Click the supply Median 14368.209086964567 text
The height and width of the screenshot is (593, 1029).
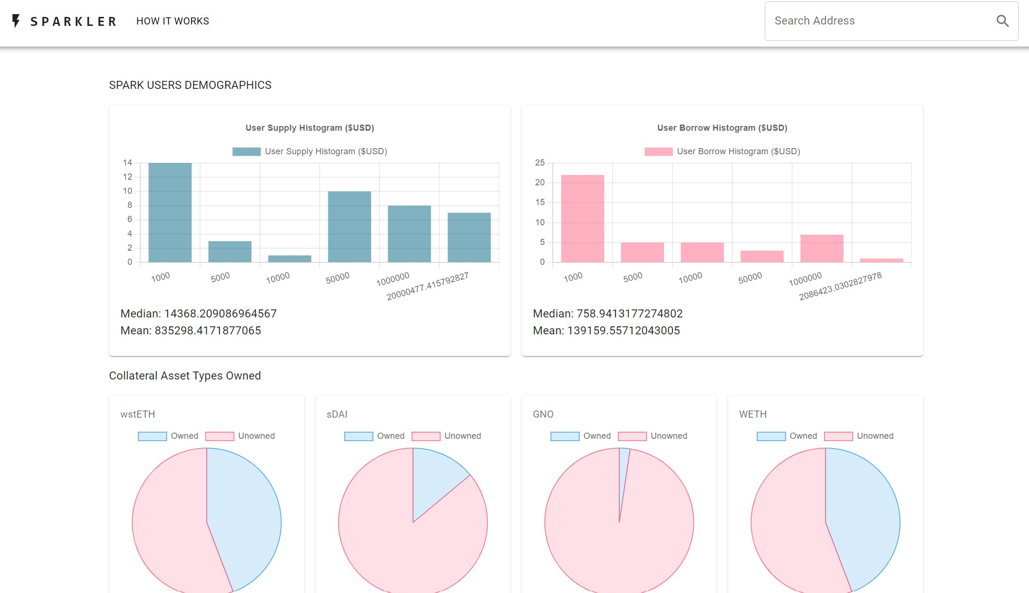(x=198, y=314)
